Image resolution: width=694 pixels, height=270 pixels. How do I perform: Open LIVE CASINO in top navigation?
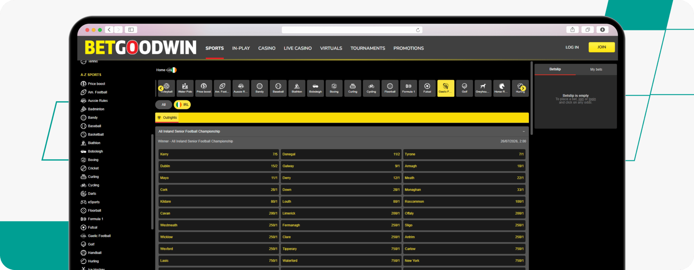point(298,48)
